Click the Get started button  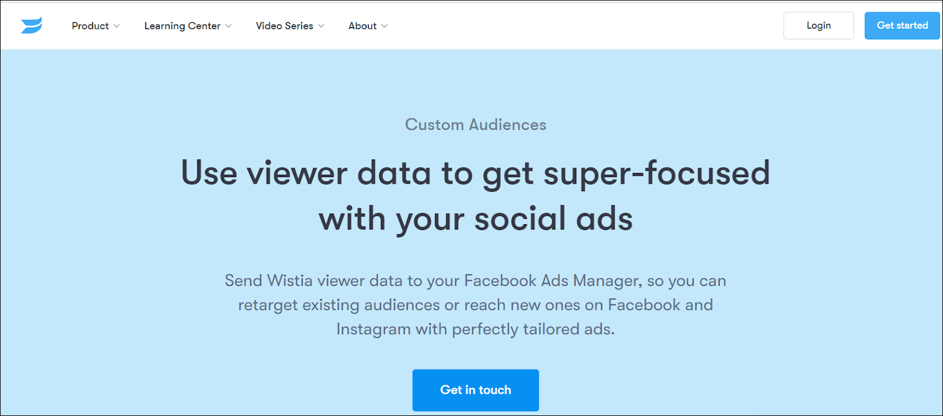(x=902, y=25)
